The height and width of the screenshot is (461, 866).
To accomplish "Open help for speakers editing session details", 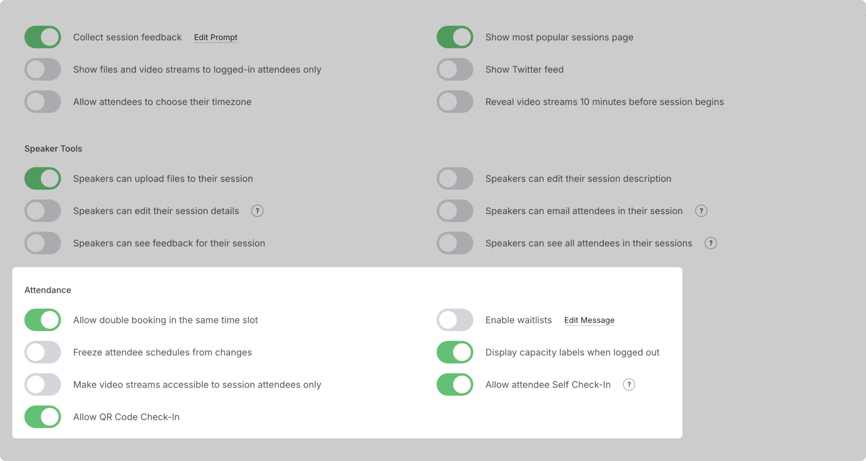I will tap(257, 211).
